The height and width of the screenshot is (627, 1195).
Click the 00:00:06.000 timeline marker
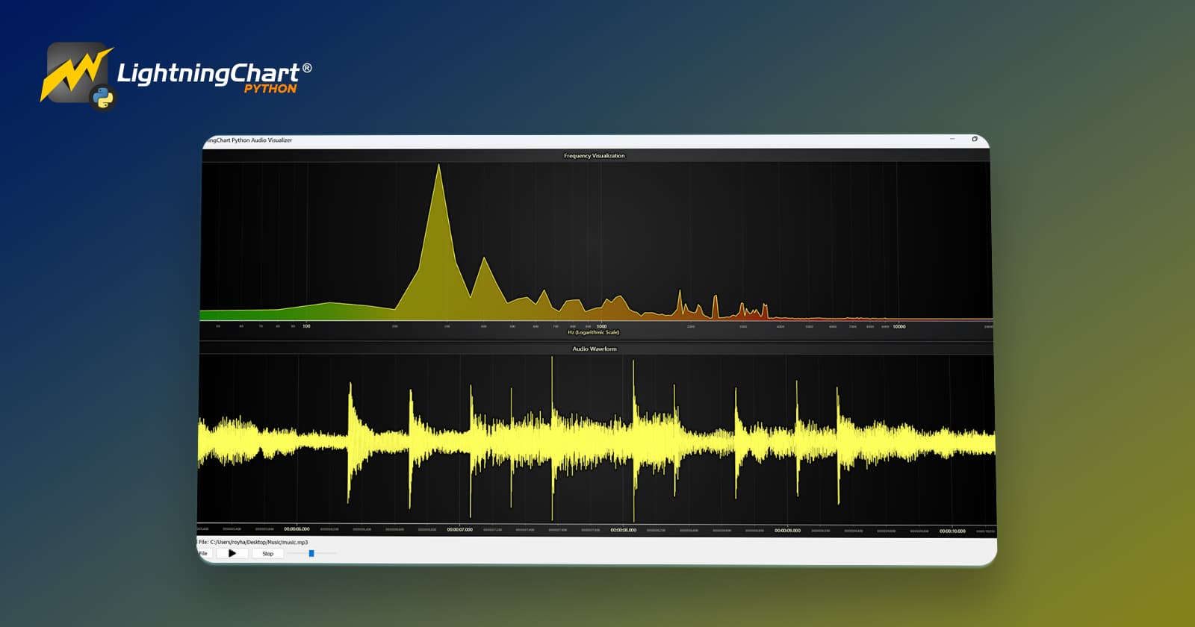point(297,529)
